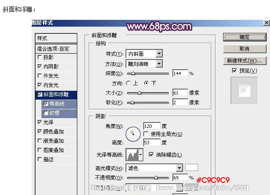Viewport: 270px width, 195px height.
Task: Click the highlight color swatch
Action: 192,168
